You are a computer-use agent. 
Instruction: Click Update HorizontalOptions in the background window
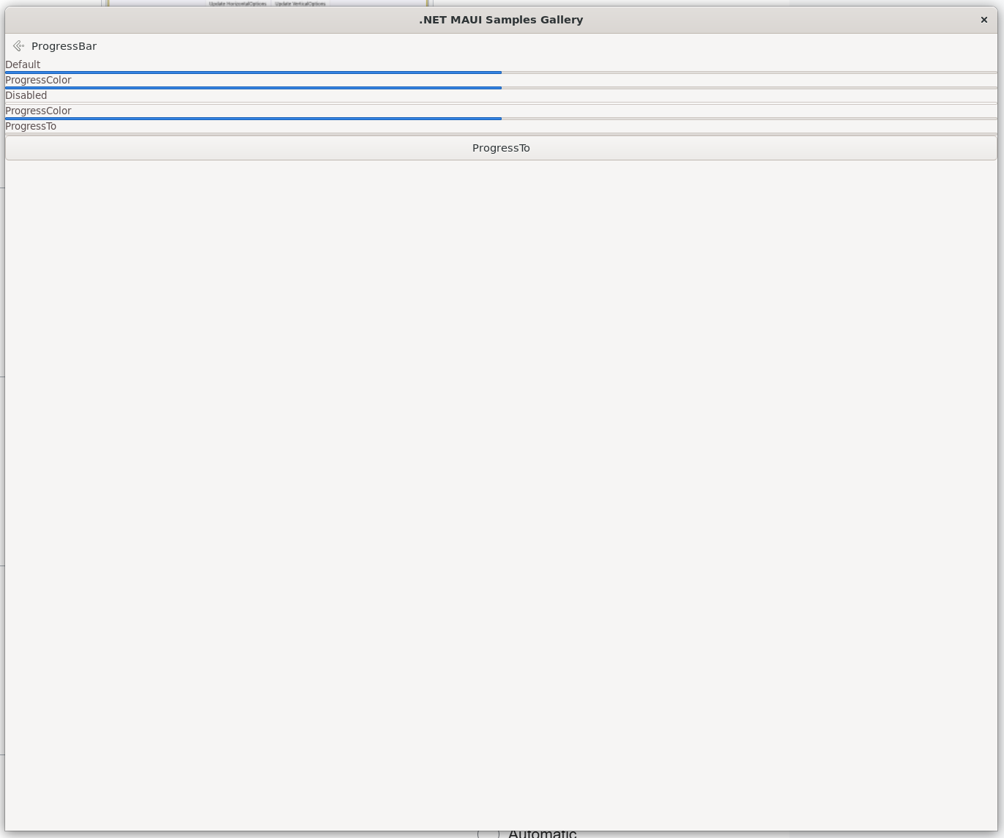(x=237, y=4)
